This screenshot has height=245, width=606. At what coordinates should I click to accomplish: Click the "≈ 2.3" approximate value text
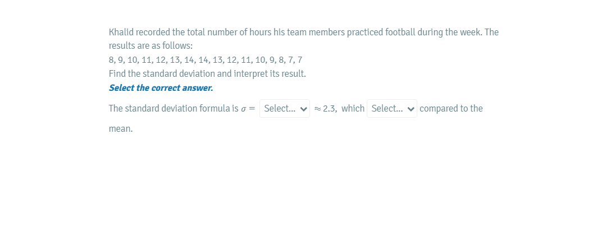[x=325, y=109]
